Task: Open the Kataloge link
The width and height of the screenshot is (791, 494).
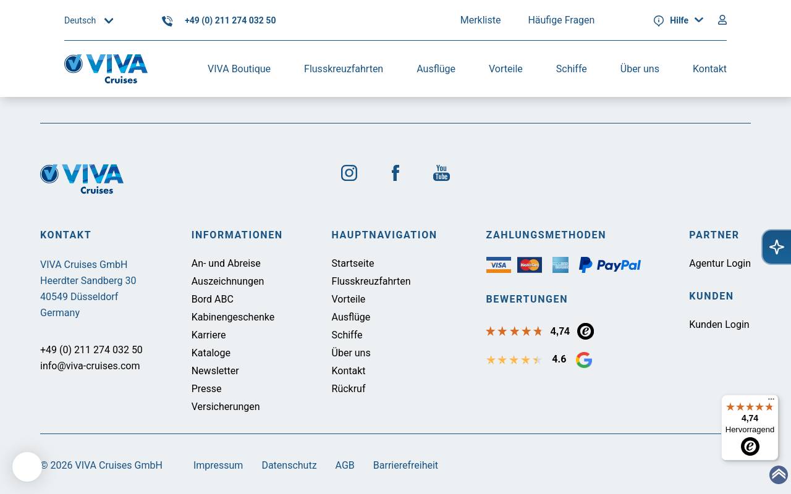Action: 211,353
